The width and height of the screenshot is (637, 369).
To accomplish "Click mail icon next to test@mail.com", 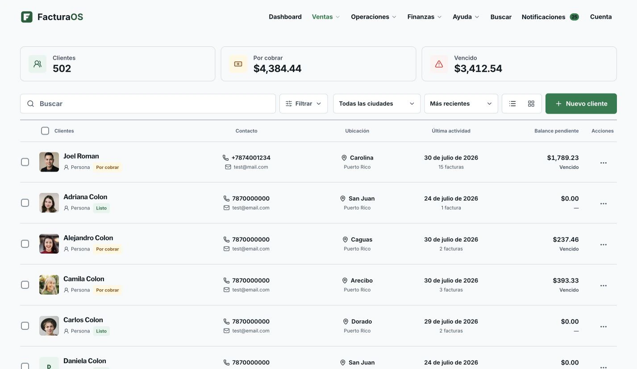I will click(x=228, y=167).
